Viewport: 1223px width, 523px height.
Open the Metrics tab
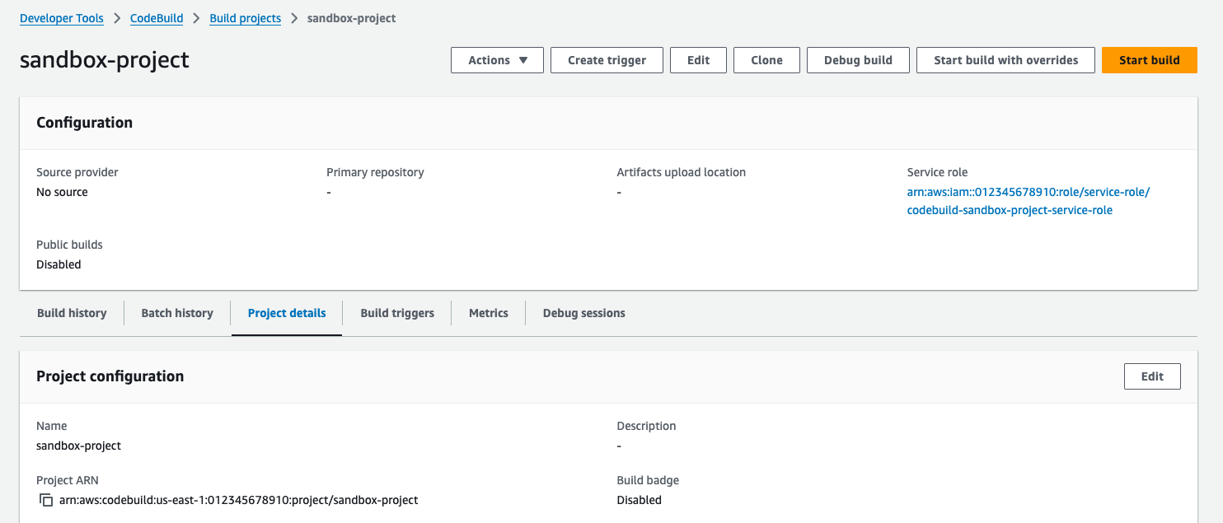click(488, 313)
